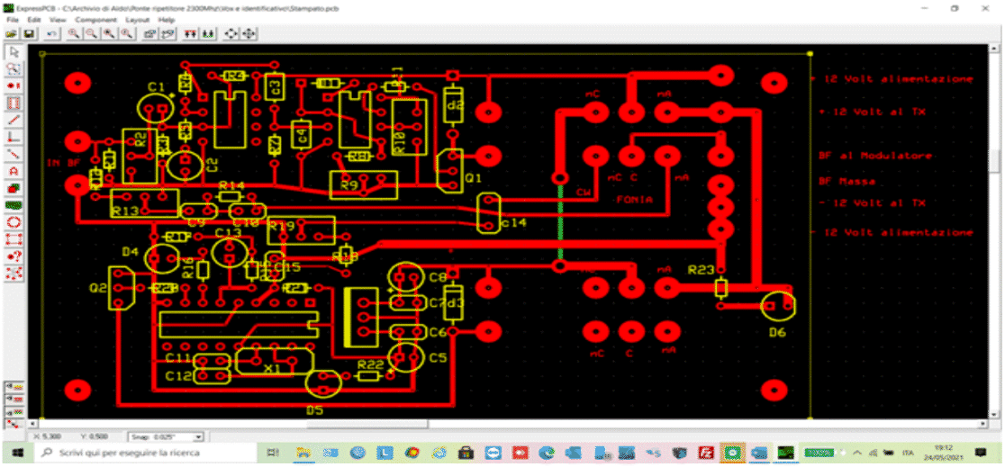
Task: Select the dashed rectangle perimeter tool
Action: (14, 239)
